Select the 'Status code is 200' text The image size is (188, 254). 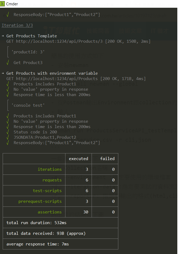tap(35, 132)
